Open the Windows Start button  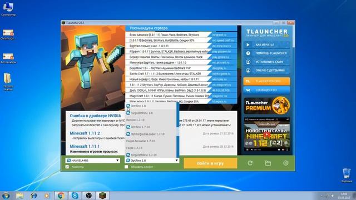click(6, 196)
